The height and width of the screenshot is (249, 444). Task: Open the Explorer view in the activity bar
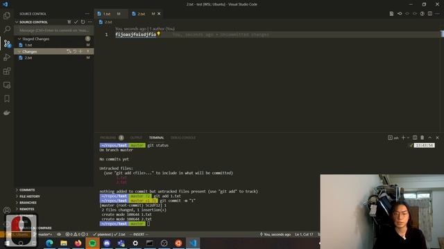click(7, 15)
